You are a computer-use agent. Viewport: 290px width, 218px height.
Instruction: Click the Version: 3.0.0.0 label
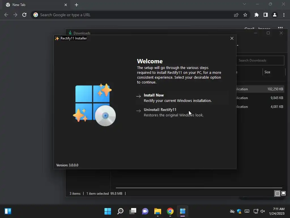(x=67, y=165)
